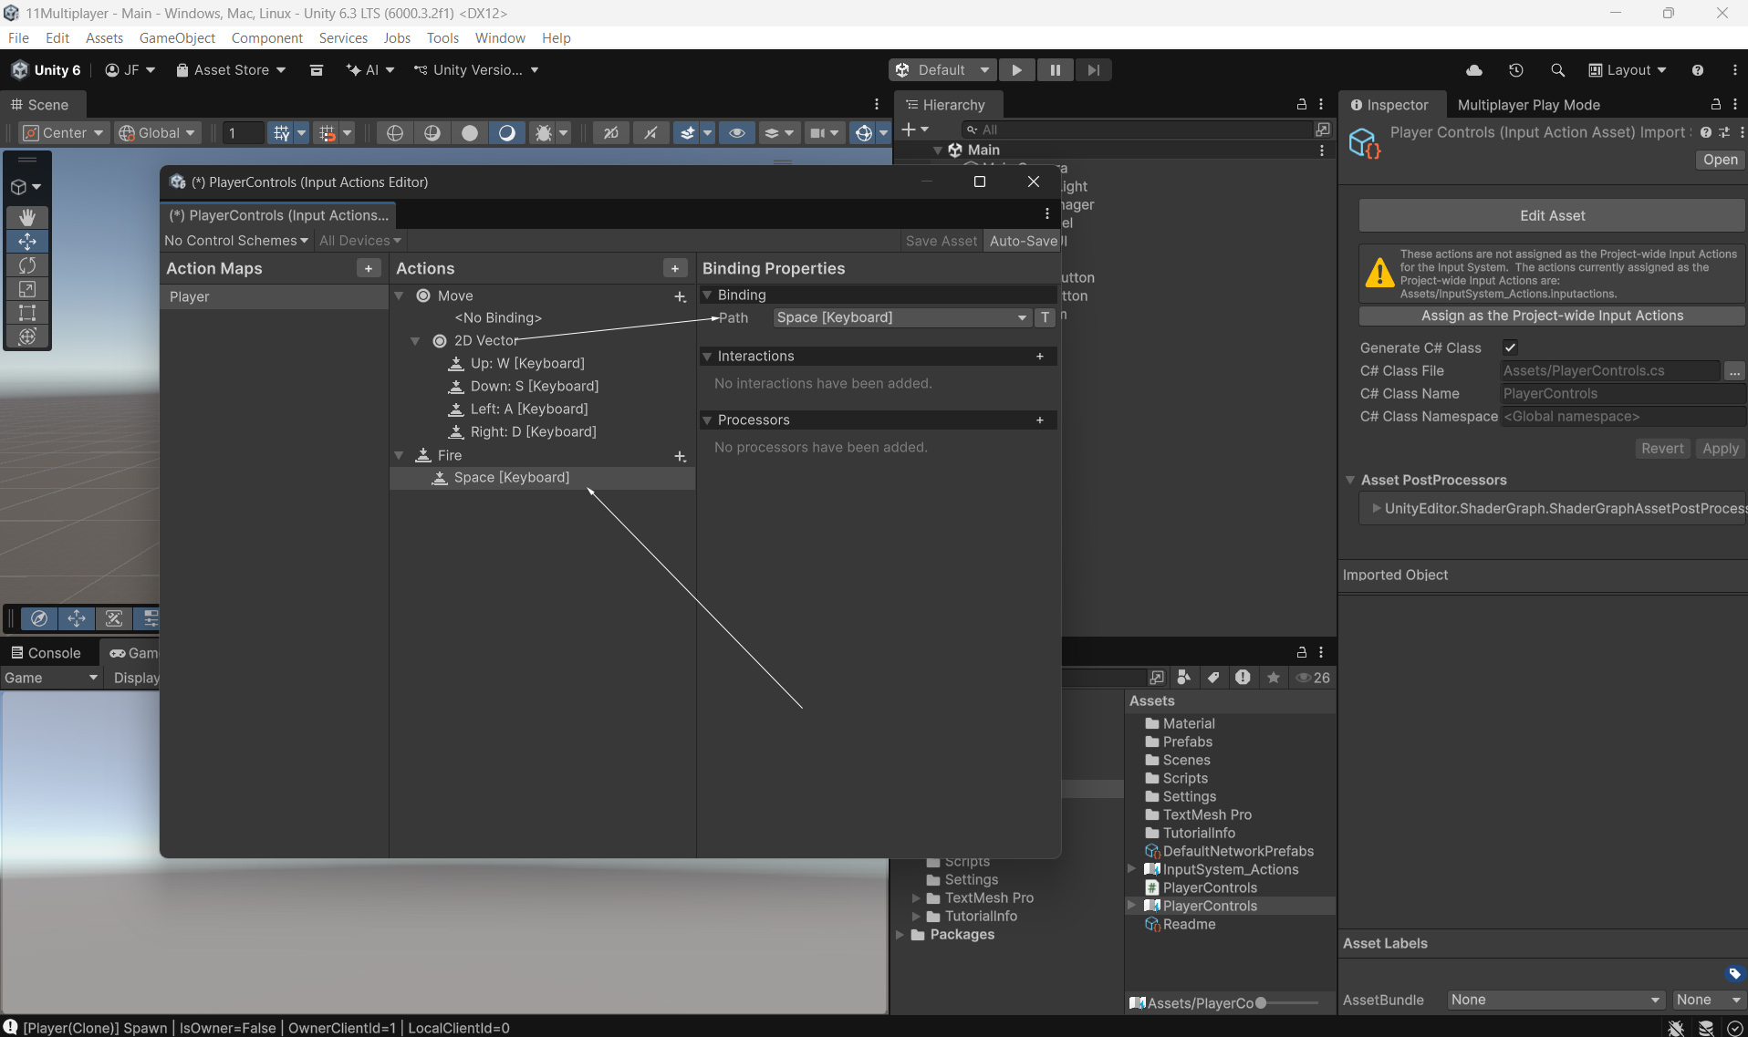1748x1037 pixels.
Task: Open the No Control Schemes dropdown
Action: pyautogui.click(x=235, y=241)
